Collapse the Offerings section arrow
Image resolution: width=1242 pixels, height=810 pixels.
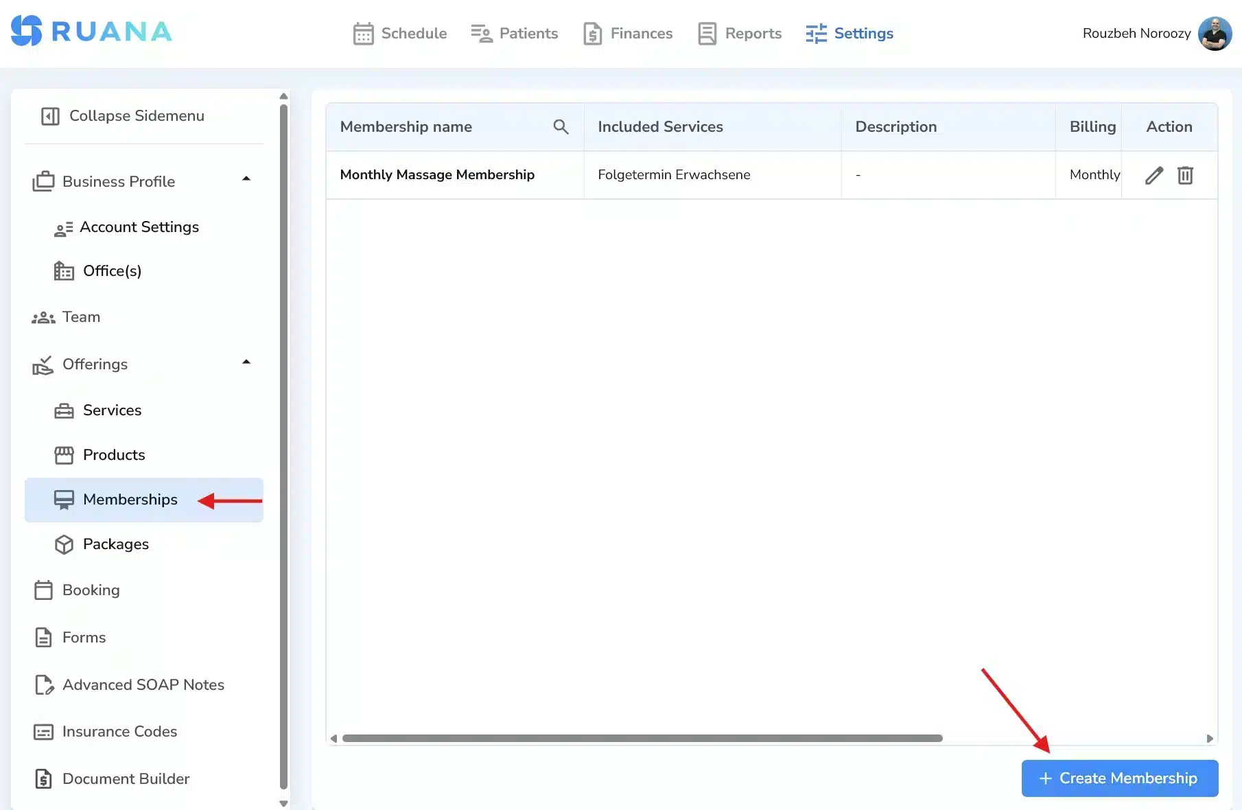(x=246, y=362)
